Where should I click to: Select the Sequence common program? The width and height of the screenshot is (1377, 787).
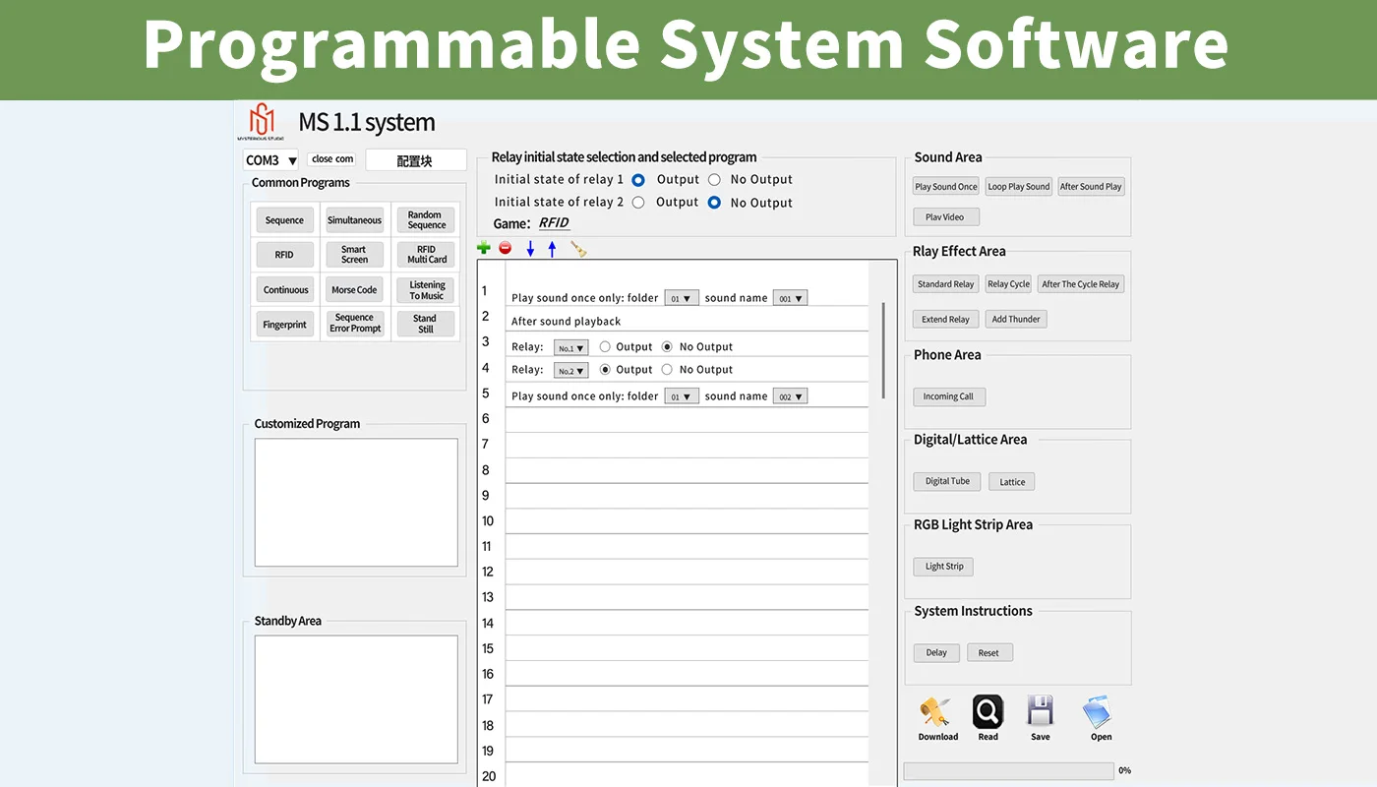pos(285,220)
